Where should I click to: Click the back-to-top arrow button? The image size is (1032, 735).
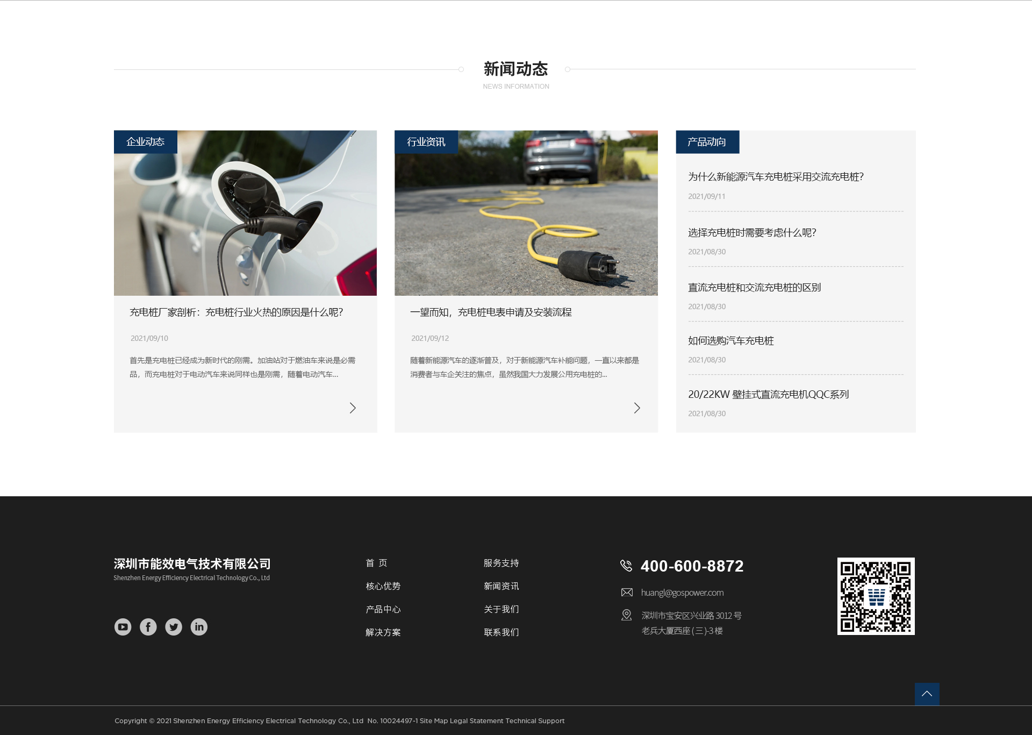click(927, 694)
